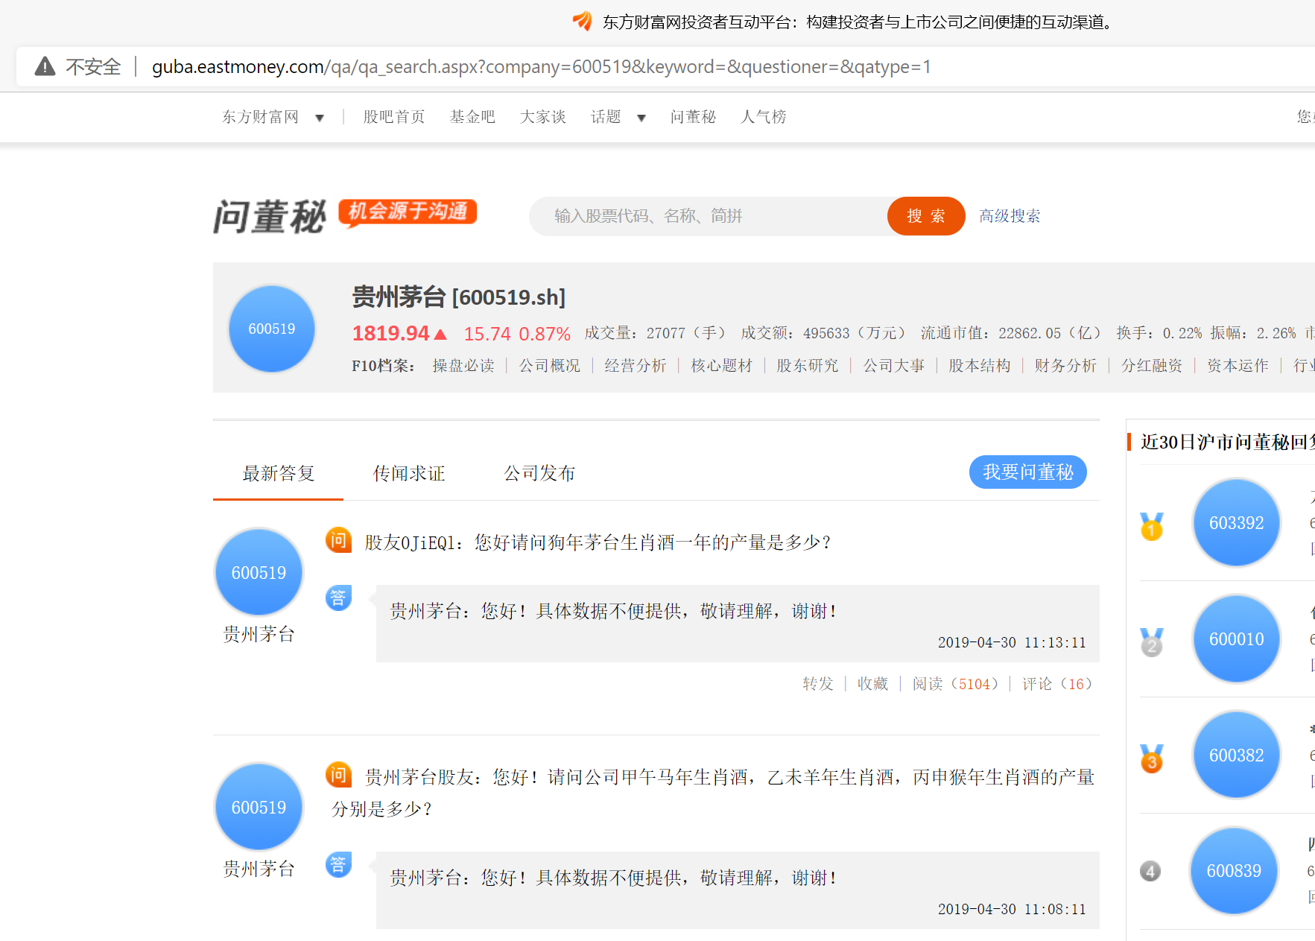Click the orange 问 icon of the 狗年茅台 question
1315x941 pixels.
click(338, 540)
